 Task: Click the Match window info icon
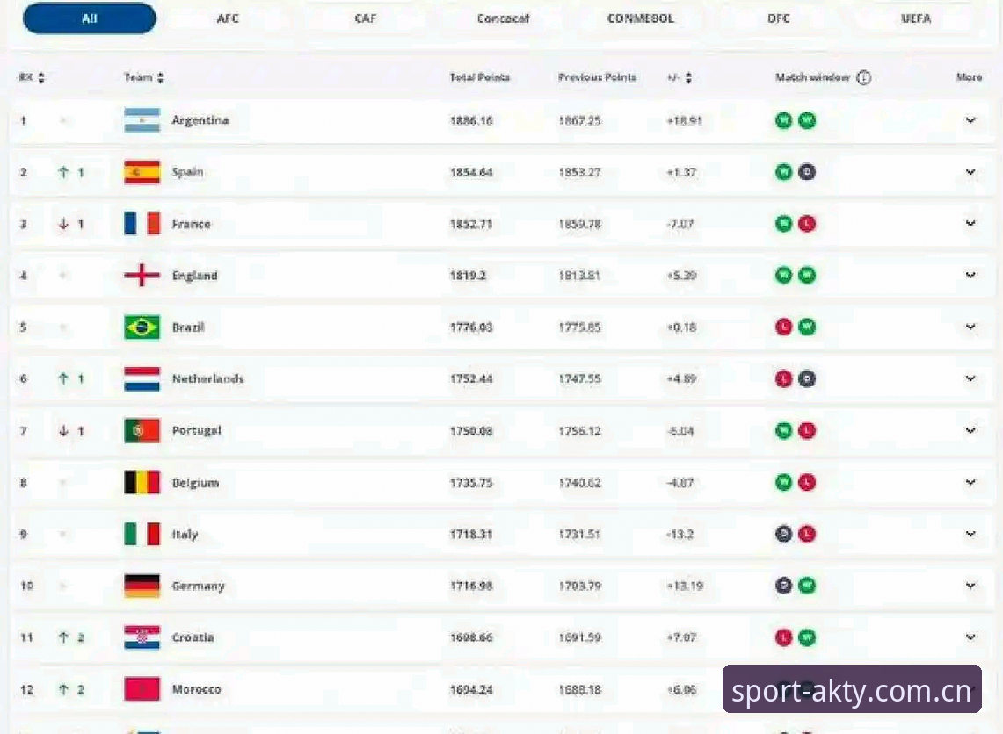[x=863, y=77]
